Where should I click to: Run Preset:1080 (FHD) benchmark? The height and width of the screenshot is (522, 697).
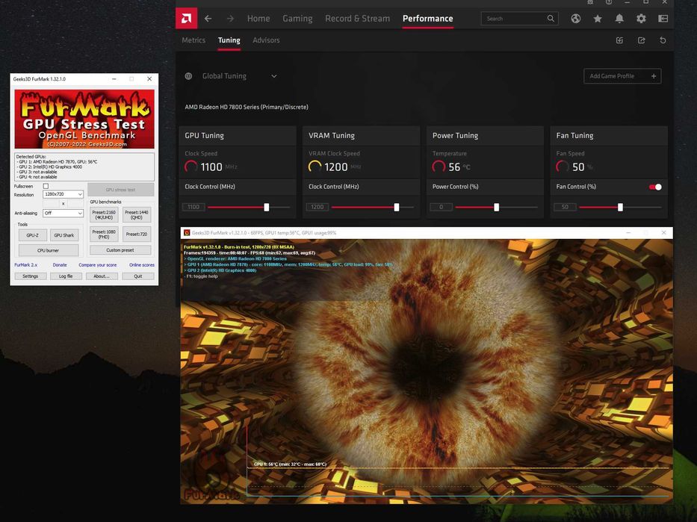pyautogui.click(x=104, y=234)
